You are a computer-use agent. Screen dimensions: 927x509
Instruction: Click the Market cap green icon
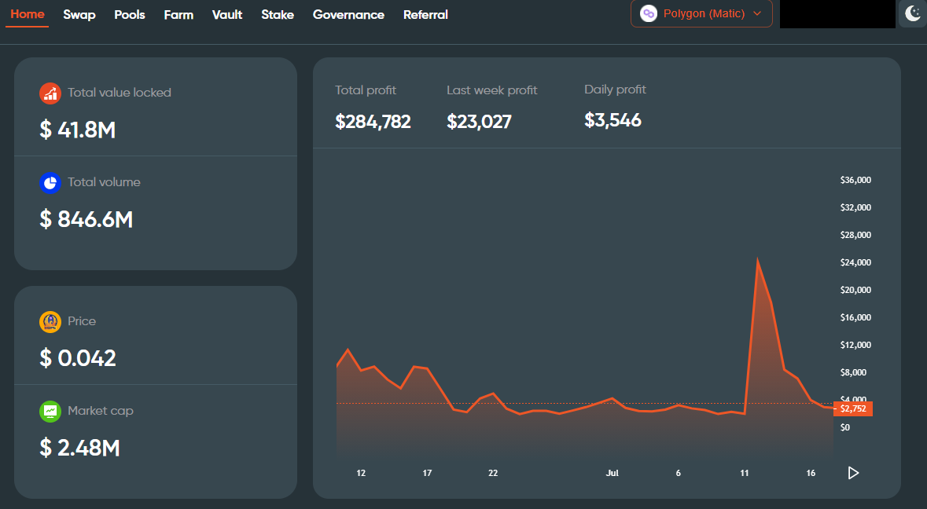pyautogui.click(x=50, y=412)
